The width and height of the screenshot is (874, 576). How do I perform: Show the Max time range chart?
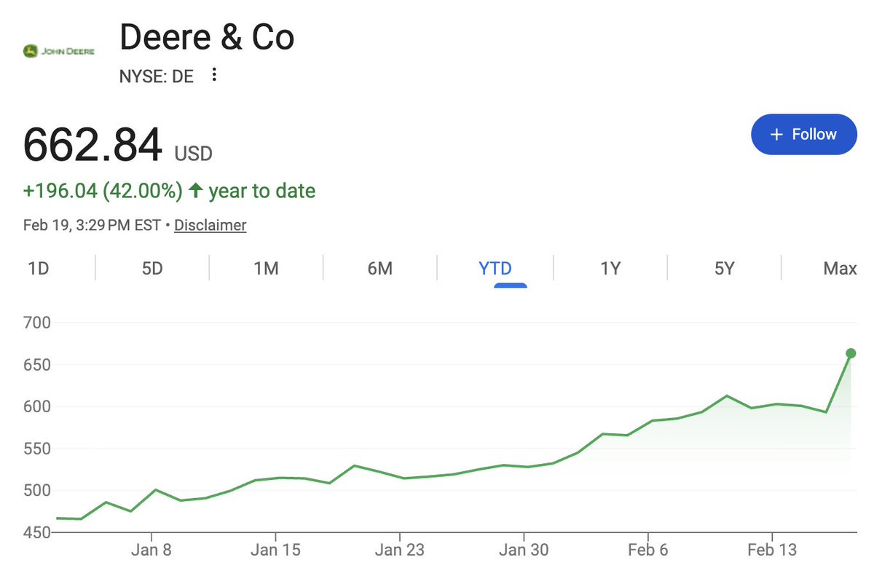tap(839, 269)
